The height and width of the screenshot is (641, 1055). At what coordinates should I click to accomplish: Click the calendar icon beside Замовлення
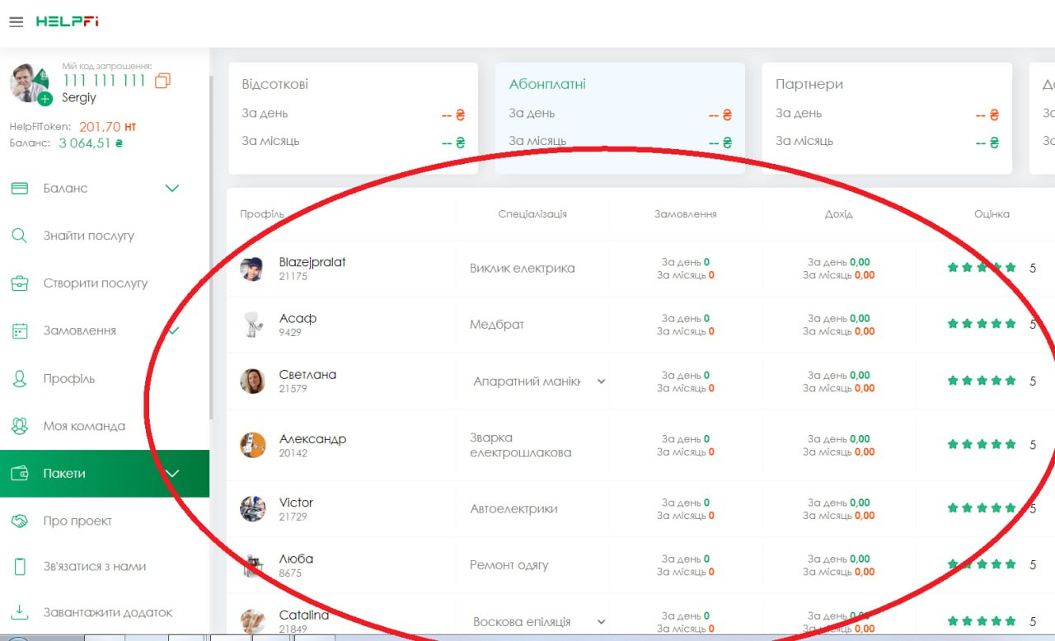point(20,331)
